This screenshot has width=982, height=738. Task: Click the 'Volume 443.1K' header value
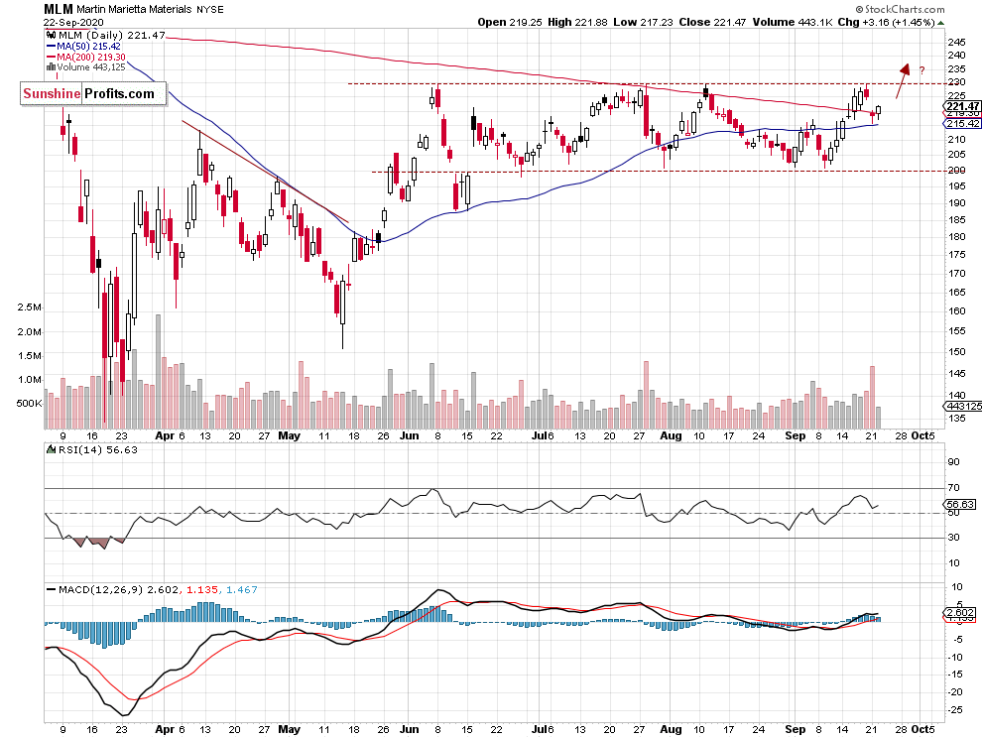(793, 22)
